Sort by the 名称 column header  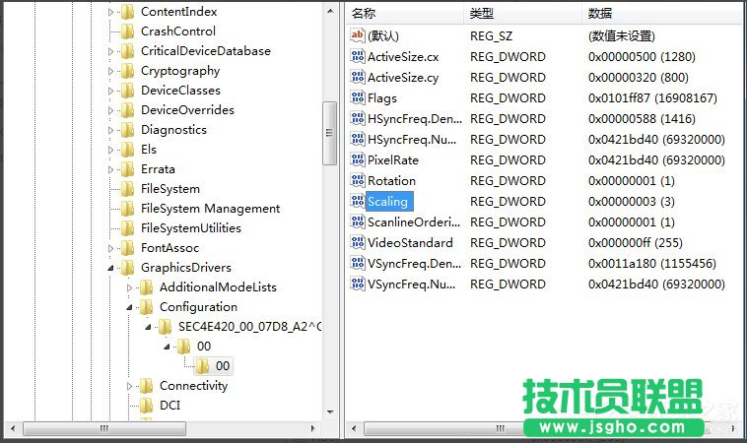click(405, 14)
